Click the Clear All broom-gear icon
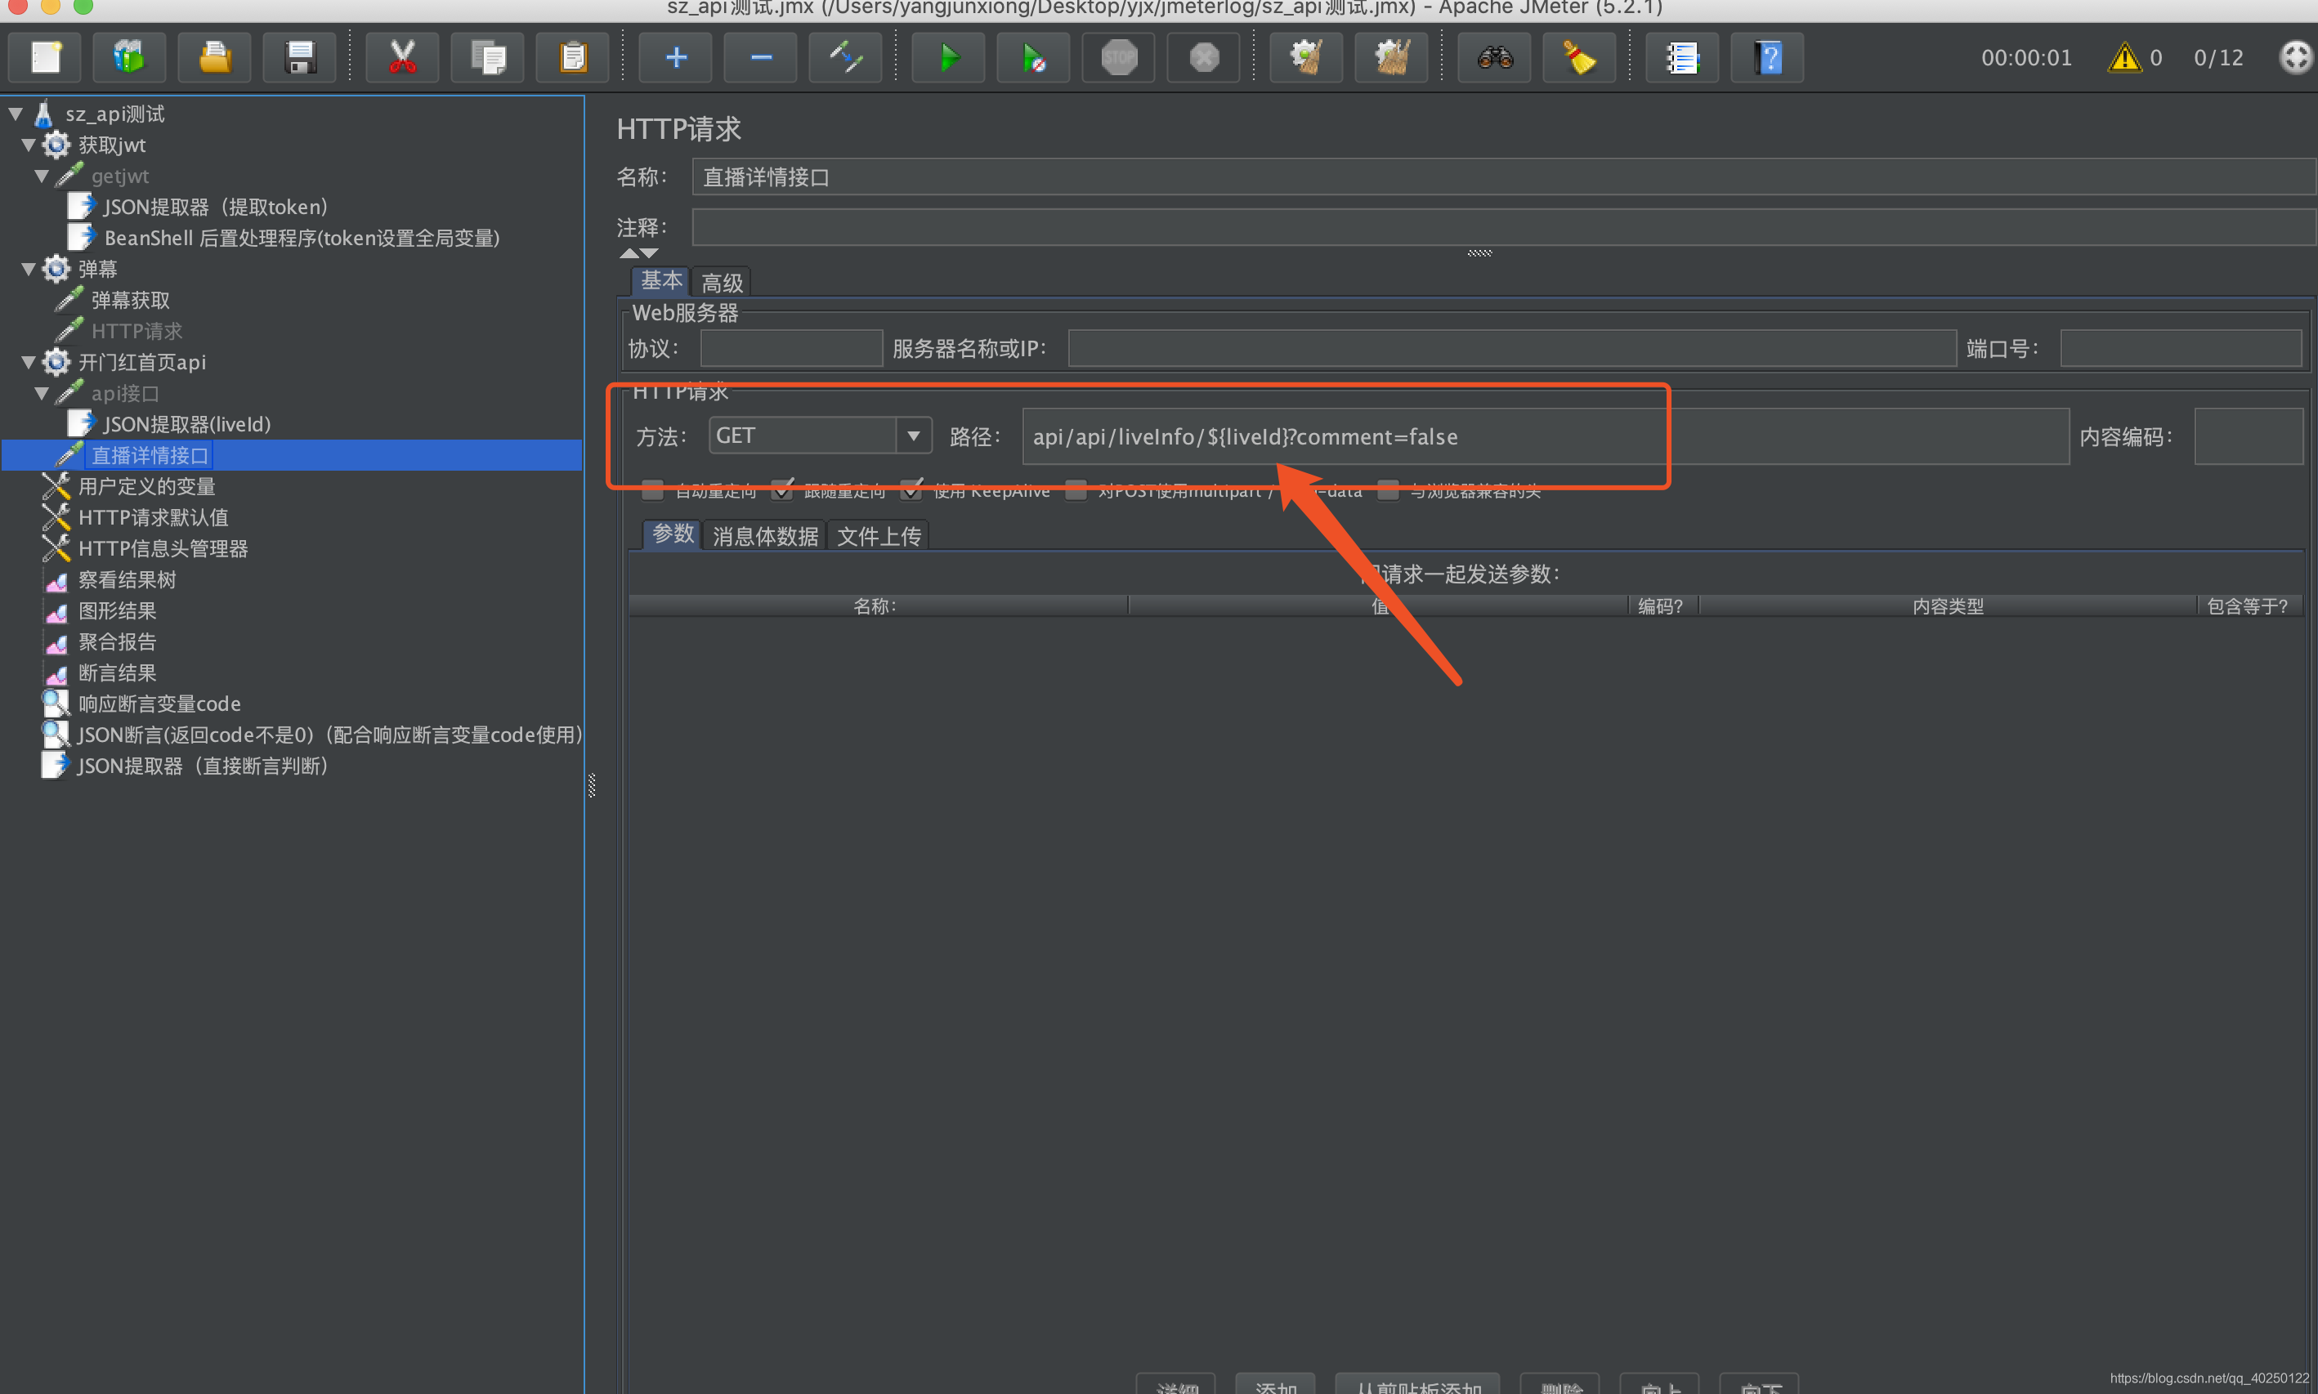 (x=1390, y=58)
